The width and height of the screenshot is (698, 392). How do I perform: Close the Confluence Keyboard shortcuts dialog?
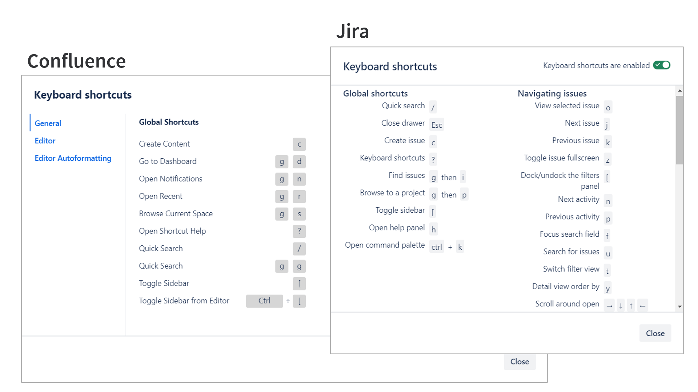(520, 362)
